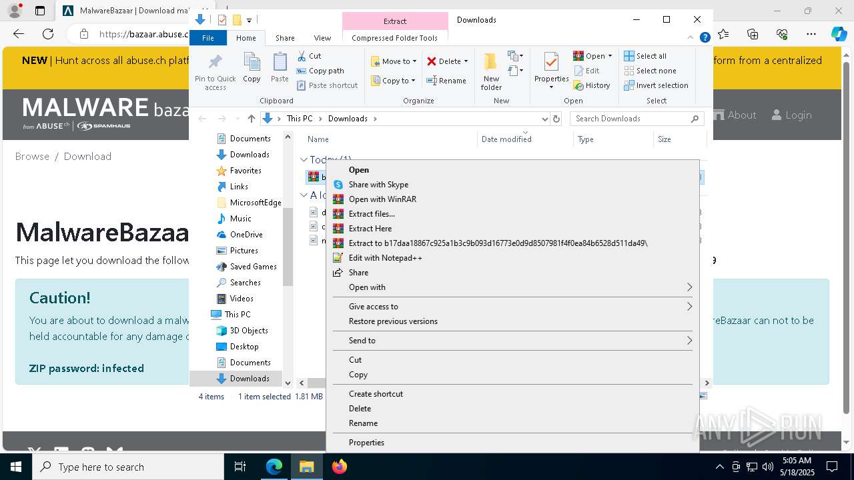
Task: Click Invert selection in ribbon
Action: [656, 85]
